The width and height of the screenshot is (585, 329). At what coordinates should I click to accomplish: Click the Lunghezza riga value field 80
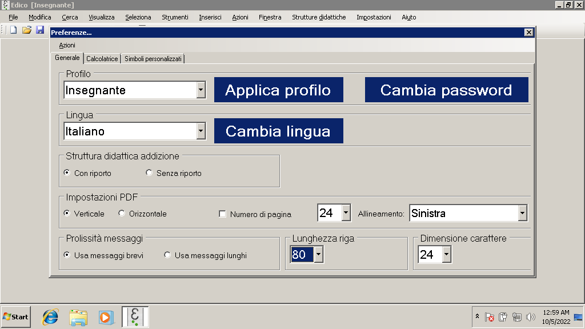click(302, 254)
